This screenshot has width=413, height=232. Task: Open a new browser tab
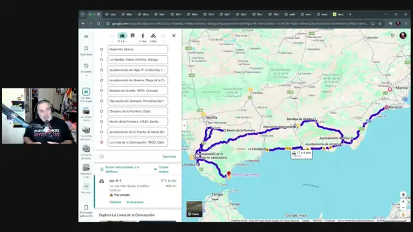tap(350, 14)
